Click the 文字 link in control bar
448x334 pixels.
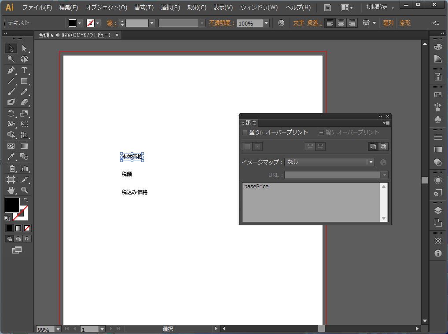(x=298, y=23)
